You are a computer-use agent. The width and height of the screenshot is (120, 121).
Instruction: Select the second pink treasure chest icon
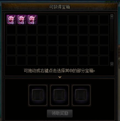[22, 19]
